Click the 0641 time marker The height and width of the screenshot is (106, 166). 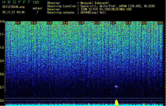pyautogui.click(x=18, y=23)
